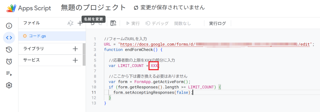Click the unsaved changes status 変更が保存されていません
This screenshot has width=320, height=112.
(169, 8)
